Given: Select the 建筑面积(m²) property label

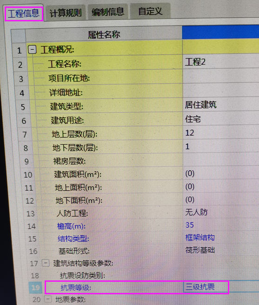Looking at the screenshot, I should click(78, 175).
